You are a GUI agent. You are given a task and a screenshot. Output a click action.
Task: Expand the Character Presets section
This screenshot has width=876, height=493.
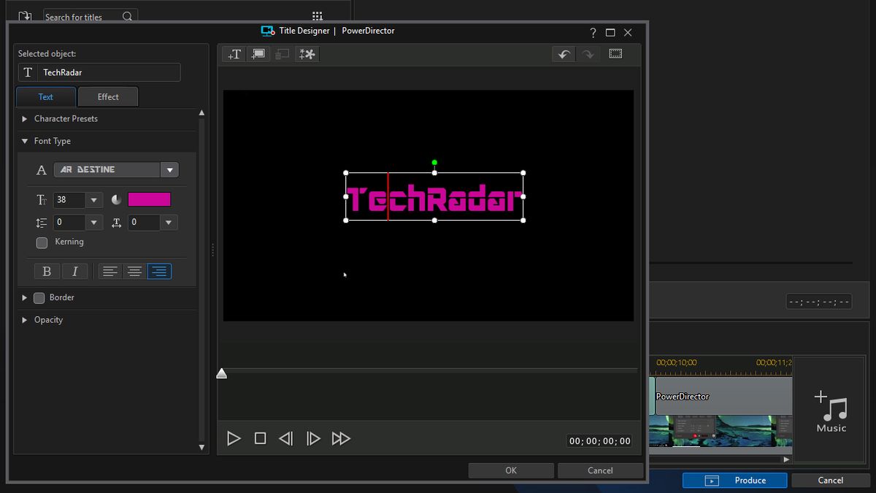pyautogui.click(x=67, y=119)
